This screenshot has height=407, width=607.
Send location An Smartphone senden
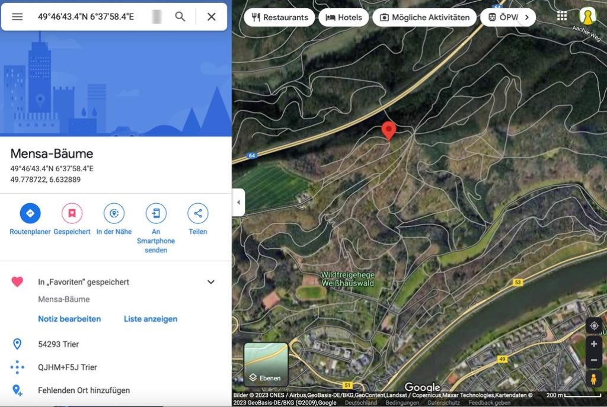156,213
